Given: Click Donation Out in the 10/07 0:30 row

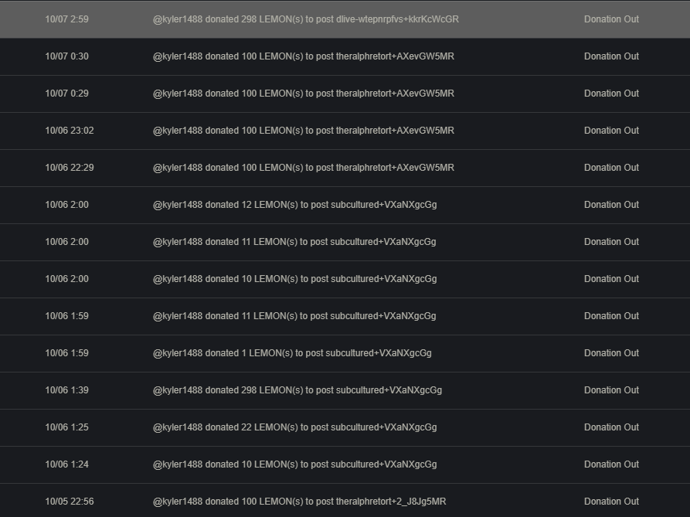Looking at the screenshot, I should point(611,56).
